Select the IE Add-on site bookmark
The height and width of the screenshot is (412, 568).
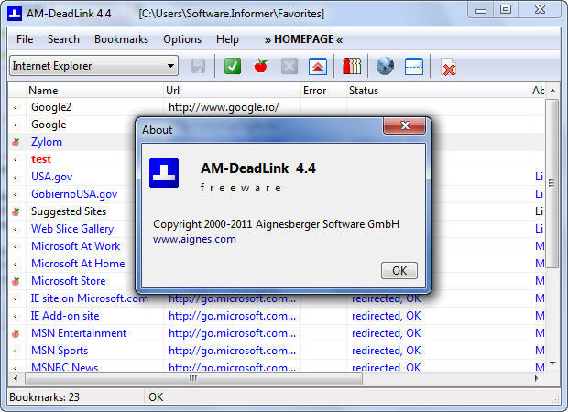[65, 316]
